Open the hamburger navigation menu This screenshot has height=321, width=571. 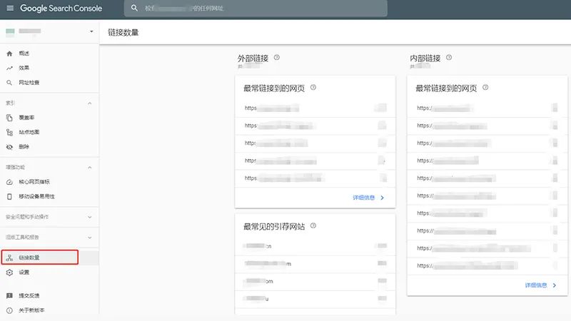[x=10, y=8]
